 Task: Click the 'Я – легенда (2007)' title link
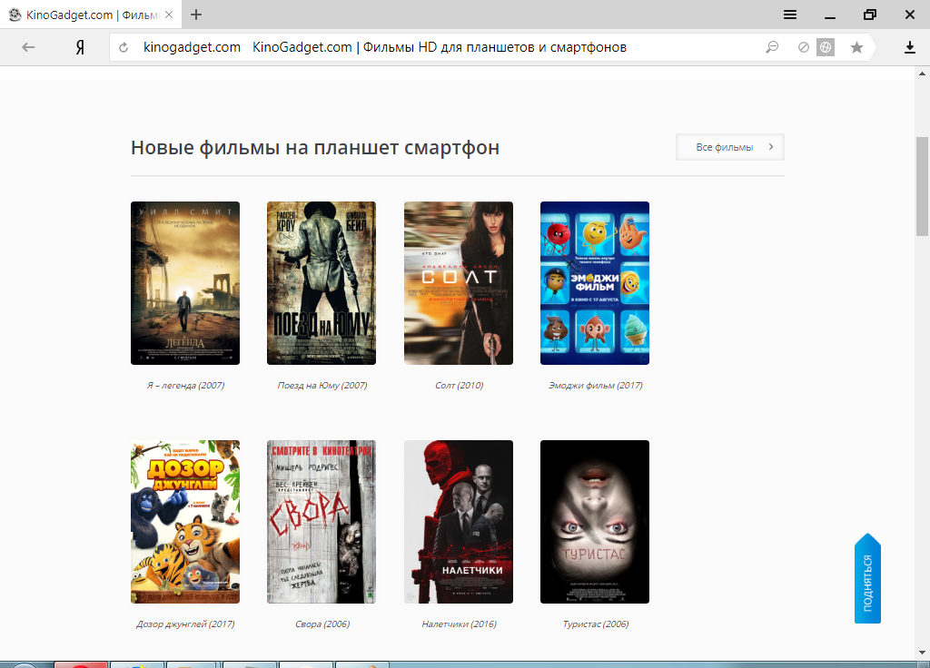[x=185, y=385]
